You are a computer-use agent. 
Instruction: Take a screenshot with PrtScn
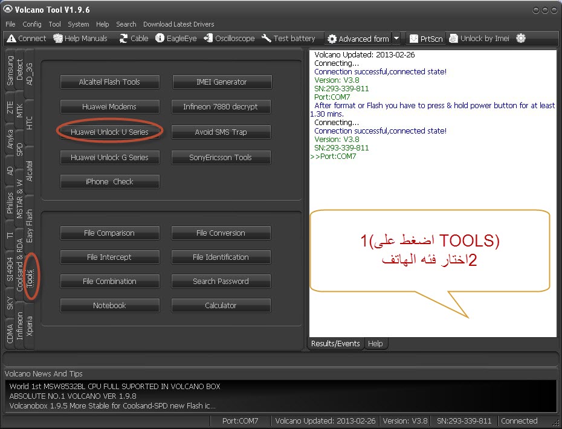point(426,39)
